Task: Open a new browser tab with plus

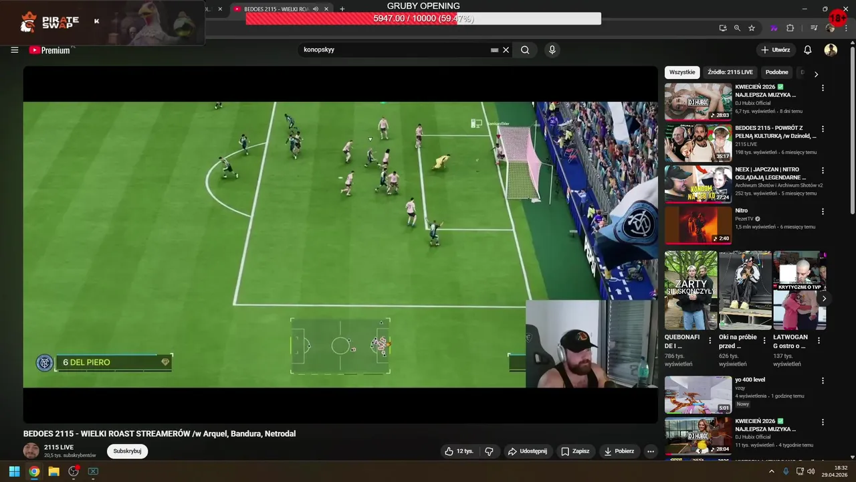Action: 342,9
